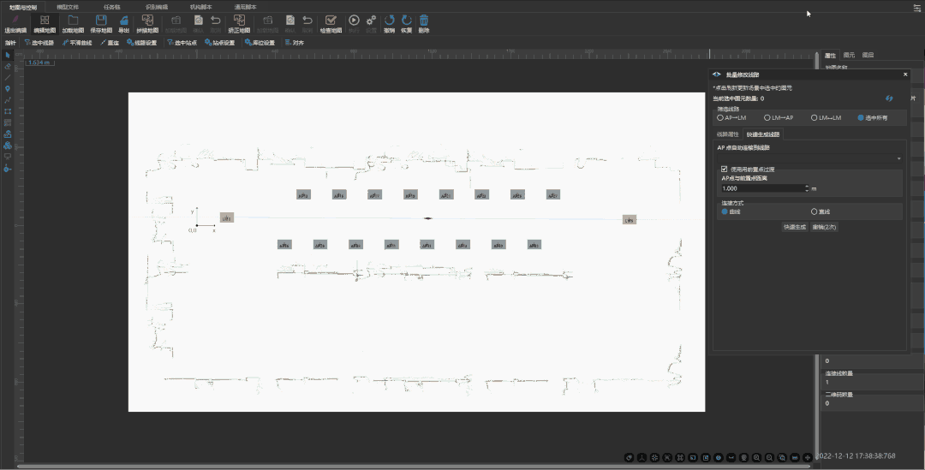Click the 矫正地图 (correct map) icon
Viewport: 925px width, 470px height.
click(239, 21)
